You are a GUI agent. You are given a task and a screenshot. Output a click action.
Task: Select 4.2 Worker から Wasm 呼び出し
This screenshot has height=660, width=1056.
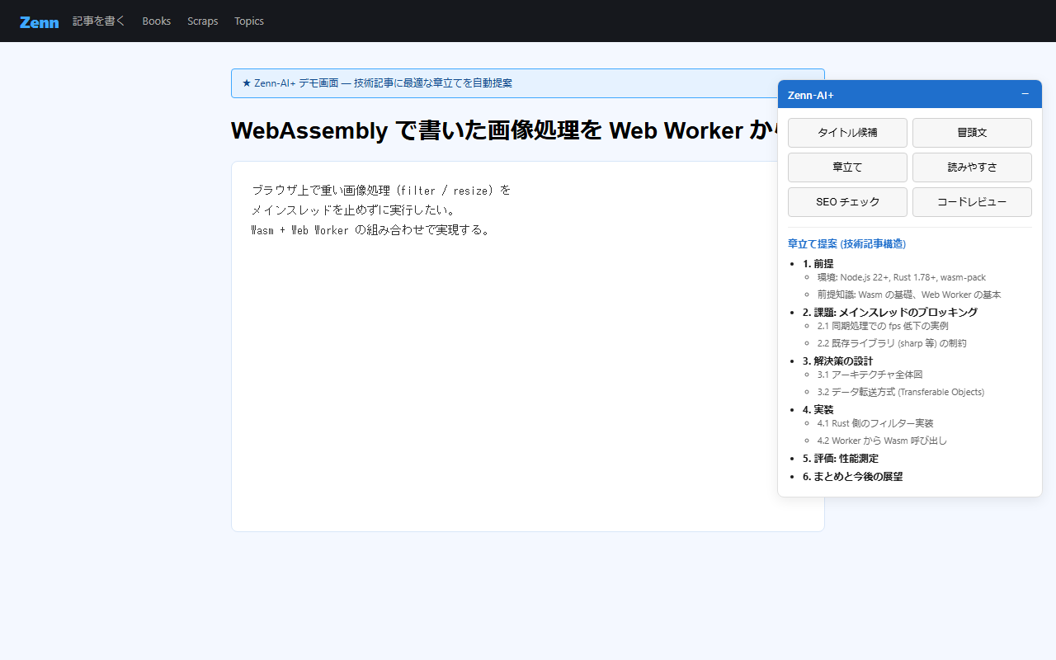point(882,441)
